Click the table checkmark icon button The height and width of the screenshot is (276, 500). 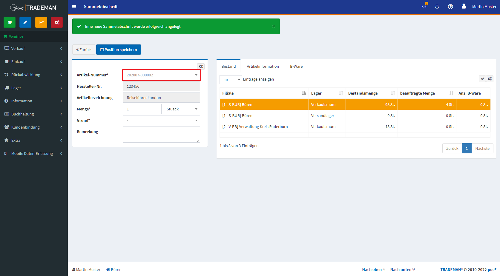tap(482, 79)
